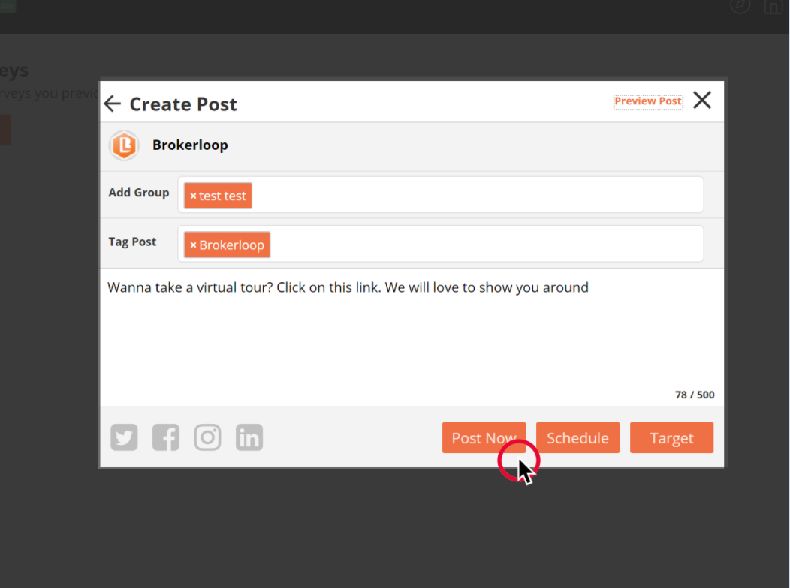The height and width of the screenshot is (588, 790).
Task: Click the Brokerloop logo avatar
Action: (x=124, y=145)
